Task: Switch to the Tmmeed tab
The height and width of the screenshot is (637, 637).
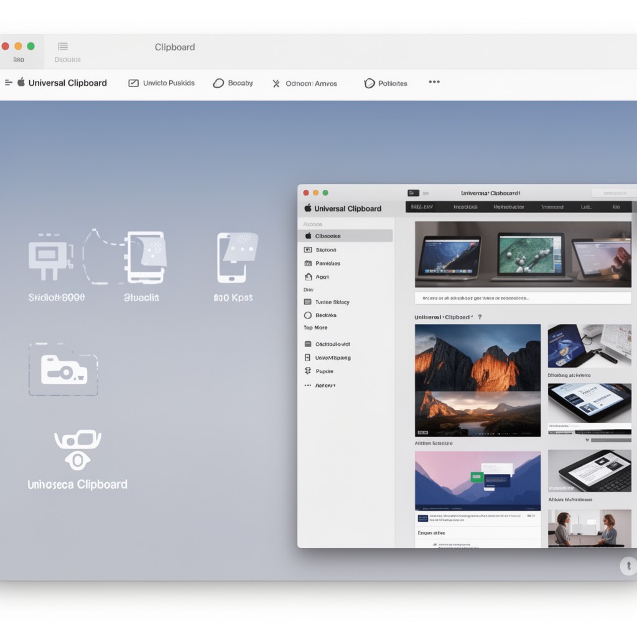Action: pos(552,207)
